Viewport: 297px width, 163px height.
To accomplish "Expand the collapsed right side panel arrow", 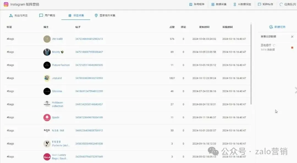I will pyautogui.click(x=296, y=91).
